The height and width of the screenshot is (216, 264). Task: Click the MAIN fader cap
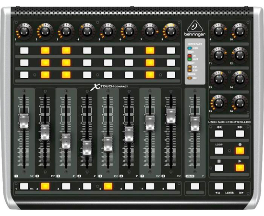[x=195, y=123]
